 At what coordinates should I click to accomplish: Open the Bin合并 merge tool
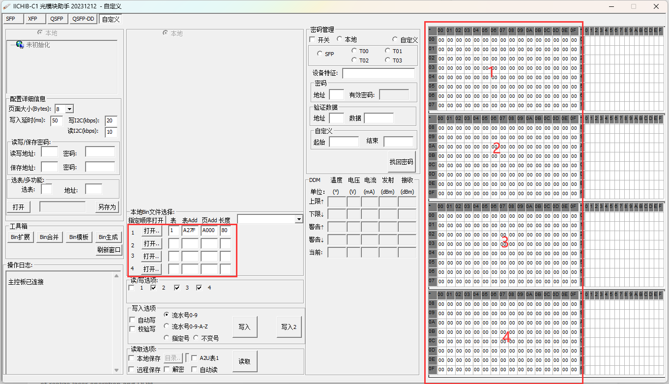(48, 237)
